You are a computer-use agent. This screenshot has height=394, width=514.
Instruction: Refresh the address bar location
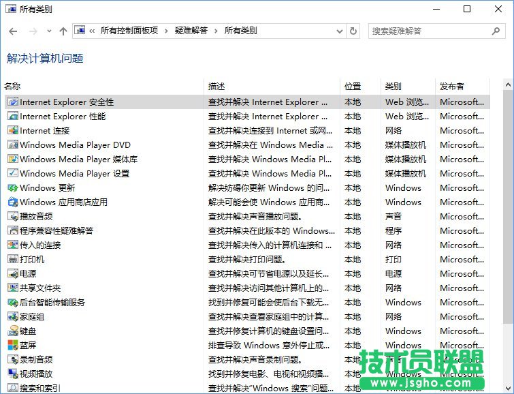click(x=353, y=31)
